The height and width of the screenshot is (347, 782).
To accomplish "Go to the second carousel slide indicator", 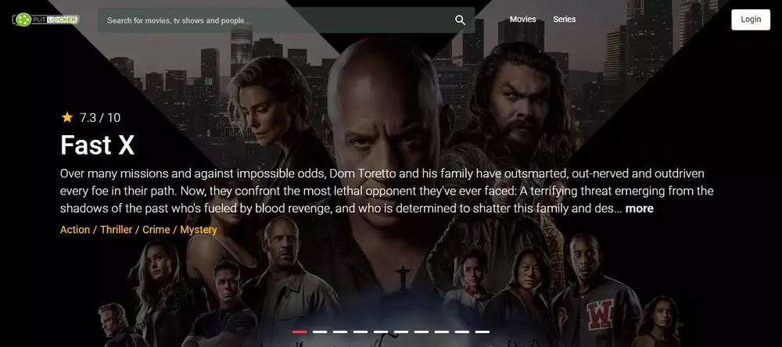I will coord(320,331).
